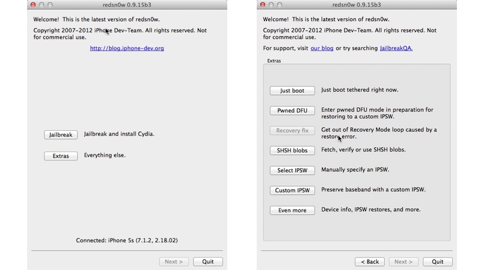Click the Jailbreak button
Screen dimensions: 481x270
[x=61, y=134]
